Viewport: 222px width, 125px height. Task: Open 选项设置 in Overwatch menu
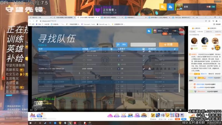pyautogui.click(x=12, y=83)
